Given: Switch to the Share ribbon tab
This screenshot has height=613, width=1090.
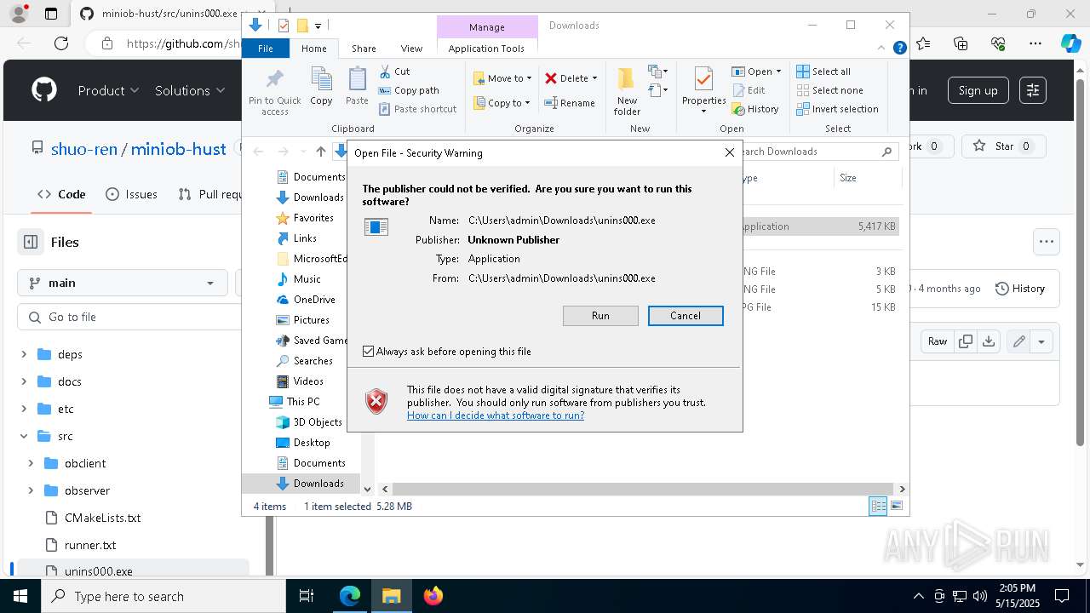Looking at the screenshot, I should point(364,49).
